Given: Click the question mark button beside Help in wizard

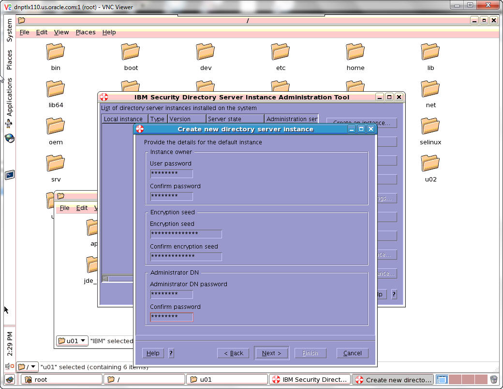Looking at the screenshot, I should point(171,353).
